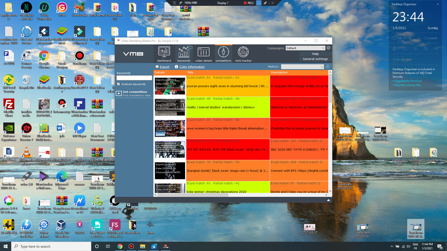Image resolution: width=447 pixels, height=251 pixels.
Task: Click Upgrade to Premium link
Action: [408, 81]
